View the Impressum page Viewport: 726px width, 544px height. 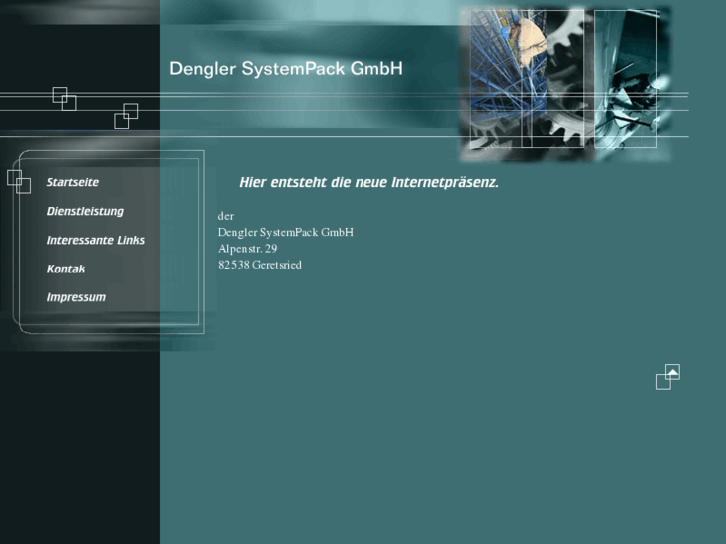click(x=76, y=297)
